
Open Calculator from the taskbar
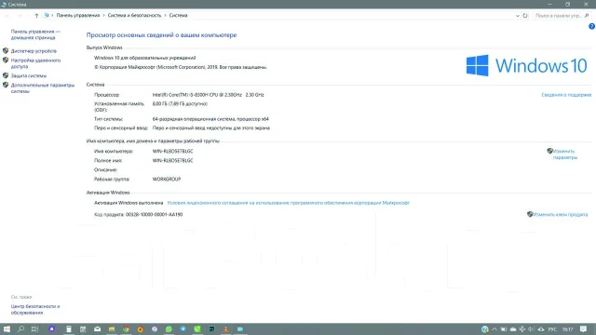click(x=68, y=328)
